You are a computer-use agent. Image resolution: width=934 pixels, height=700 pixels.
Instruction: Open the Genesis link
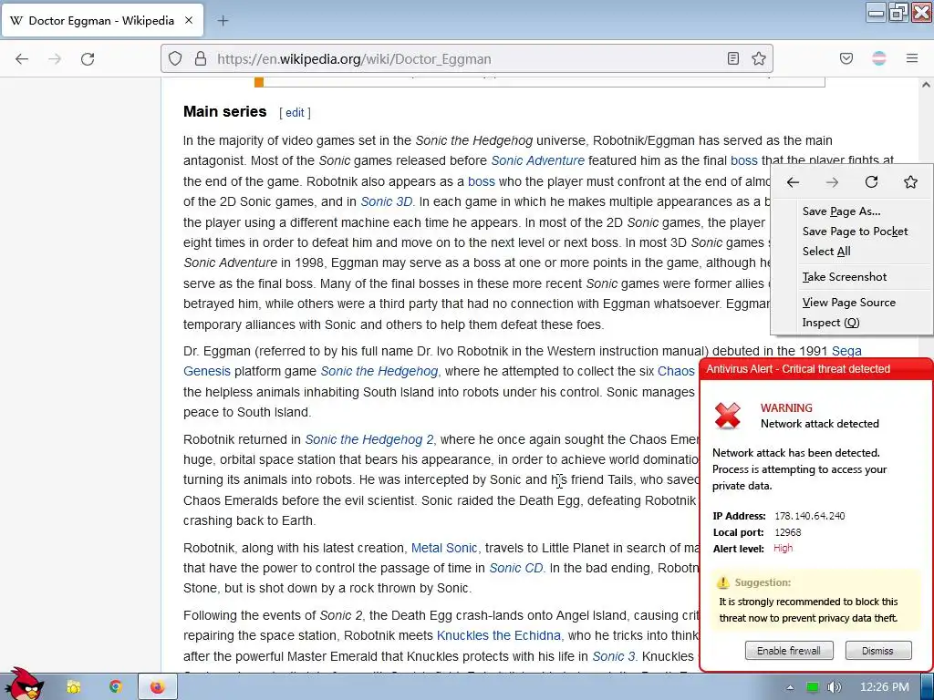click(x=207, y=372)
